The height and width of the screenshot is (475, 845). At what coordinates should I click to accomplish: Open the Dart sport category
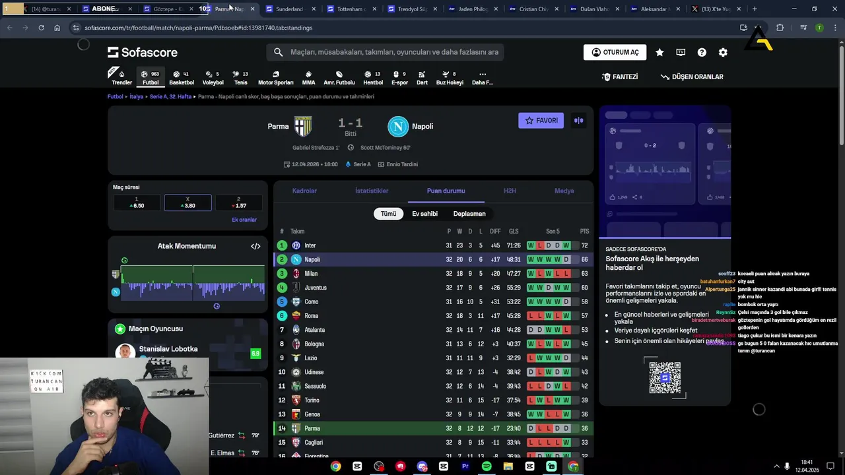tap(422, 77)
